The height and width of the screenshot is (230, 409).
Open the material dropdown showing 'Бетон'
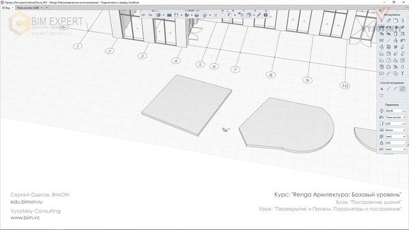click(396, 130)
